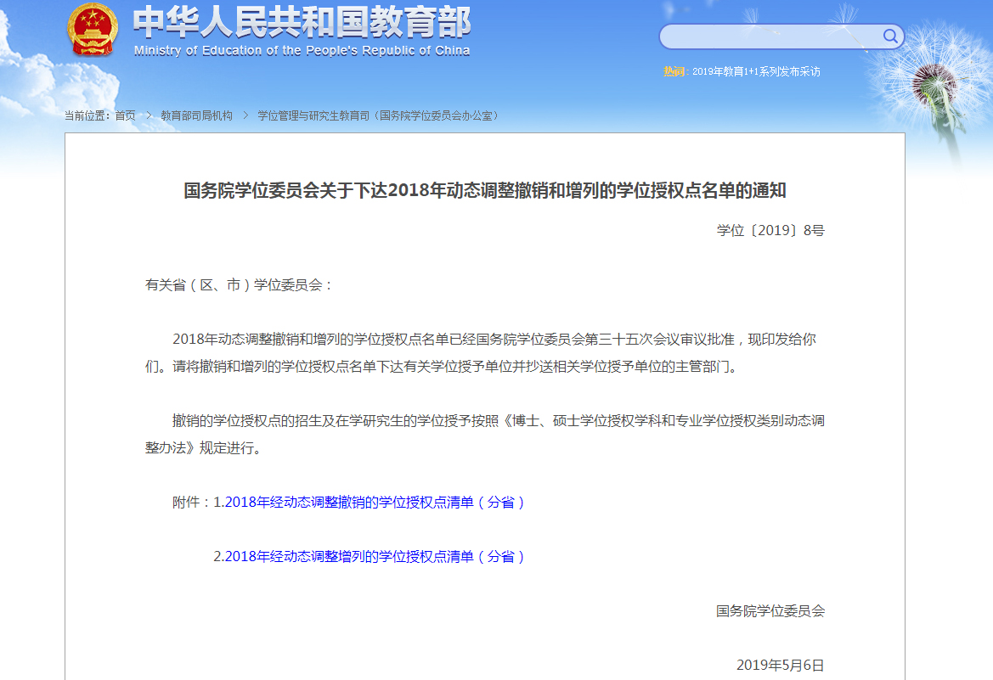Image resolution: width=993 pixels, height=680 pixels.
Task: Click the 有关省（区、市）学位委员会 salutation
Action: pyautogui.click(x=240, y=284)
